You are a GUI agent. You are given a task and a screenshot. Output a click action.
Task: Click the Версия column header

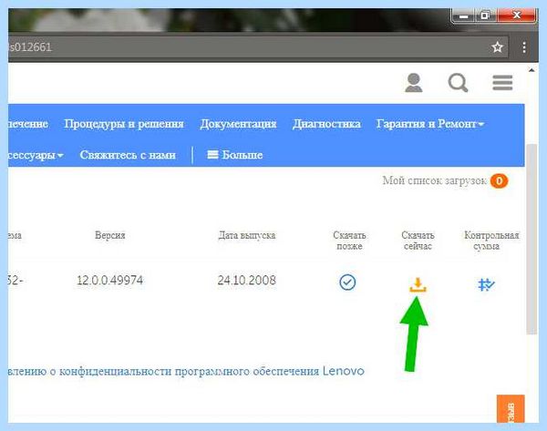(x=110, y=235)
